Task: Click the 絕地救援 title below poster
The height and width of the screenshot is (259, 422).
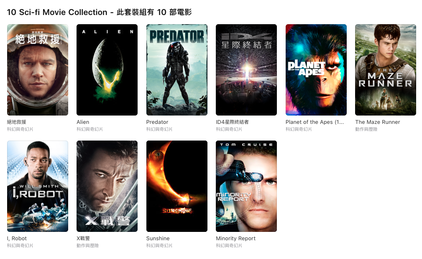Action: pos(17,122)
